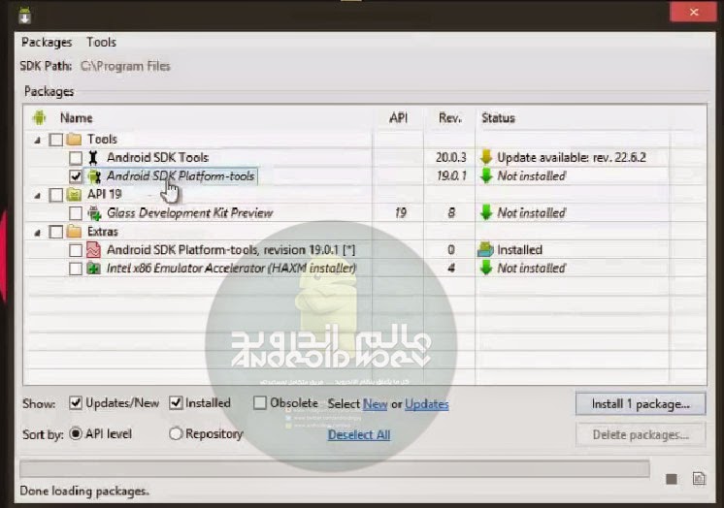Click the SDK Path field C:\Program Files
The height and width of the screenshot is (508, 724).
pyautogui.click(x=125, y=67)
